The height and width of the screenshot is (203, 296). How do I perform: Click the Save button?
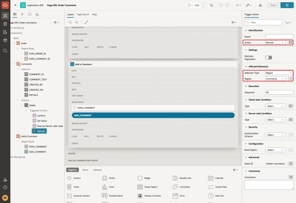pyautogui.click(x=273, y=5)
